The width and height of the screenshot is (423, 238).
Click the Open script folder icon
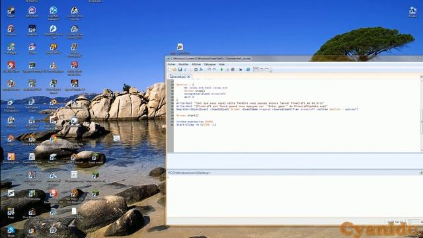click(x=174, y=69)
